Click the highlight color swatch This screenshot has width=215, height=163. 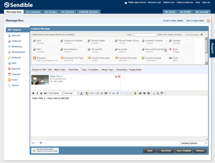(87, 93)
